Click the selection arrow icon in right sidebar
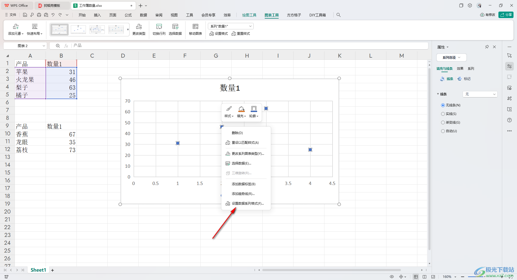 [509, 55]
